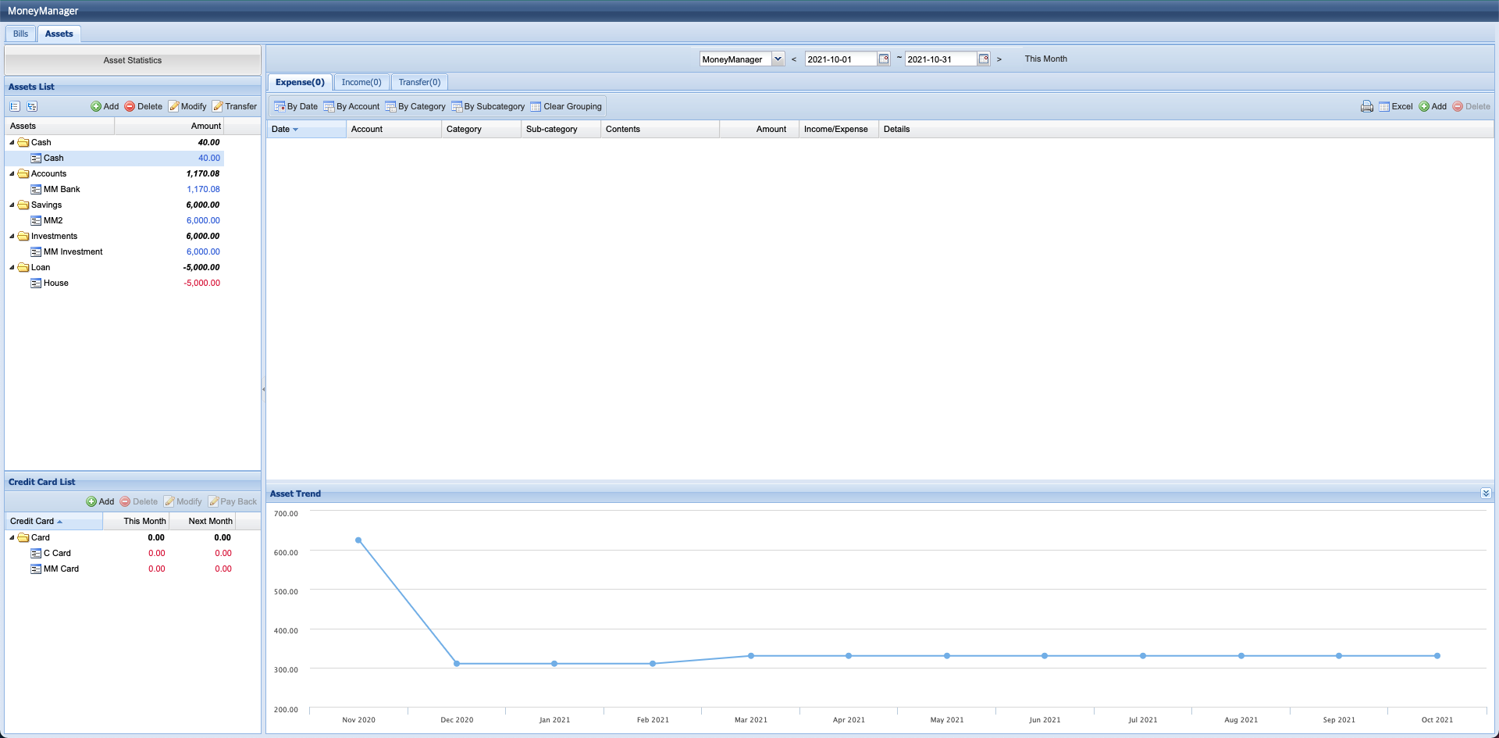Group transactions By Category
This screenshot has width=1499, height=738.
pos(415,106)
